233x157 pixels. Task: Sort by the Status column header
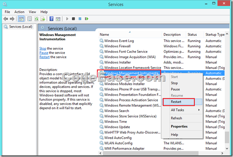pyautogui.click(x=195, y=34)
